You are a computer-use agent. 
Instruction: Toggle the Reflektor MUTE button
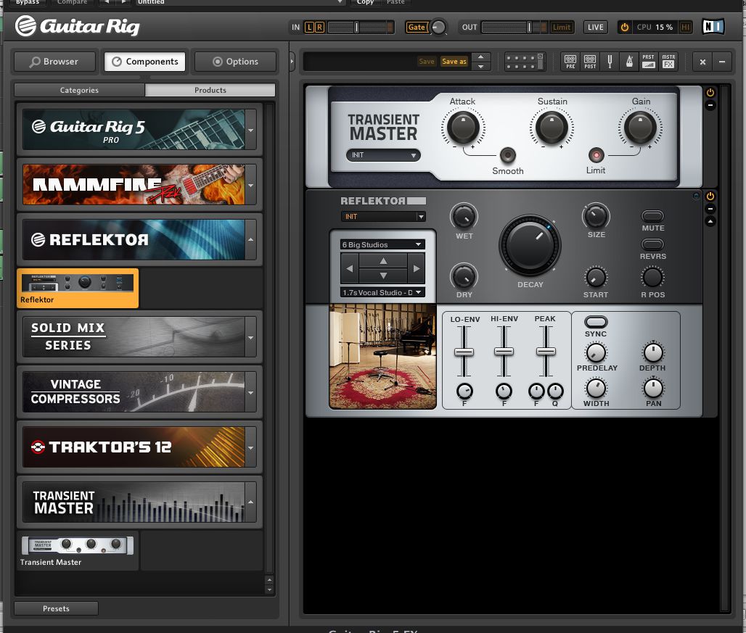point(653,216)
